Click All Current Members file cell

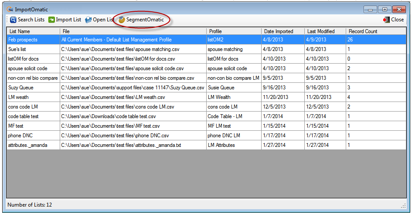[x=133, y=40]
